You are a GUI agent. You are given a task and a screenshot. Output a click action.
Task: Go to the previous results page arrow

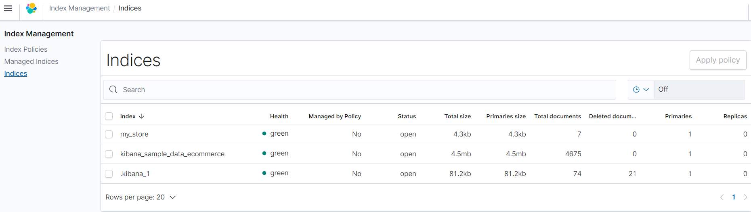pyautogui.click(x=722, y=197)
